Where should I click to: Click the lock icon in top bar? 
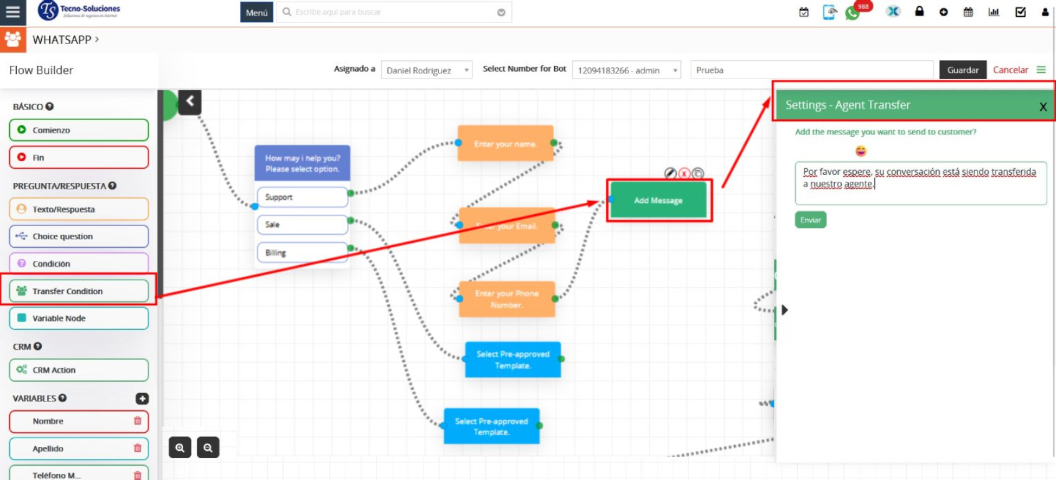tap(919, 12)
